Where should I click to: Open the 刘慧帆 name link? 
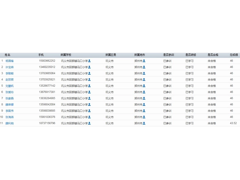[10, 86]
